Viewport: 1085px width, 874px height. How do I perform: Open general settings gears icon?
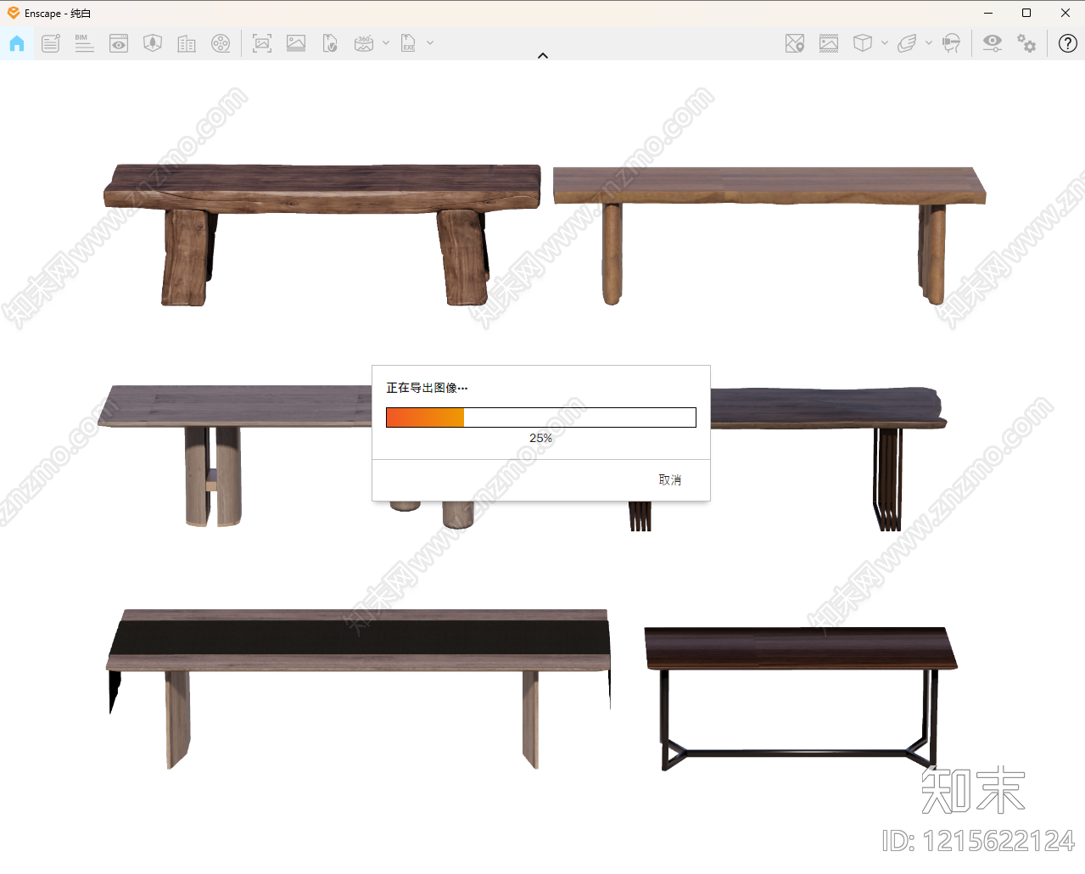tap(1026, 43)
